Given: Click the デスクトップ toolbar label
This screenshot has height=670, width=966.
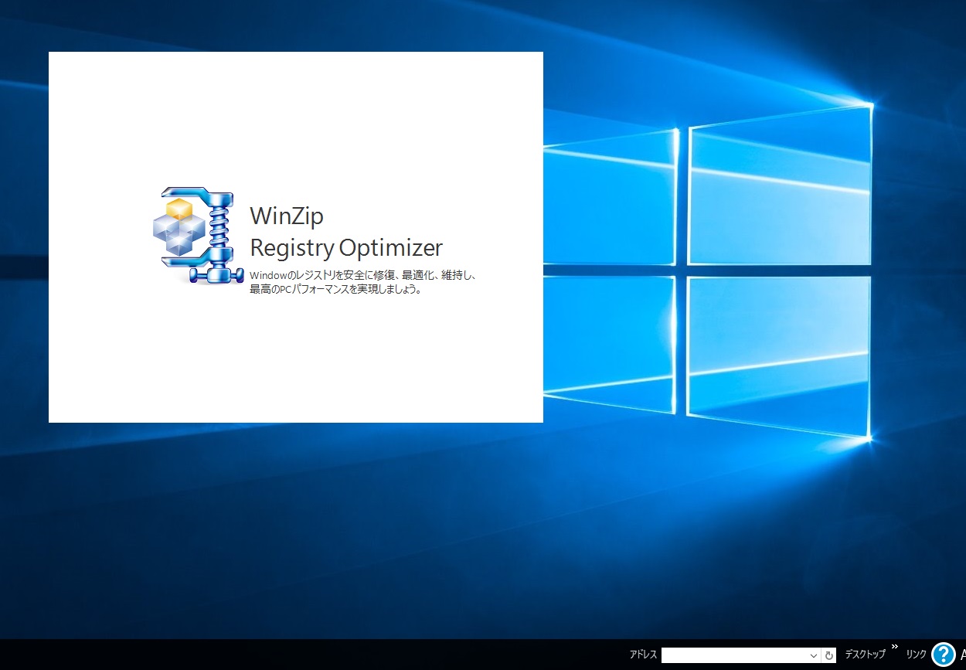Looking at the screenshot, I should [x=865, y=655].
